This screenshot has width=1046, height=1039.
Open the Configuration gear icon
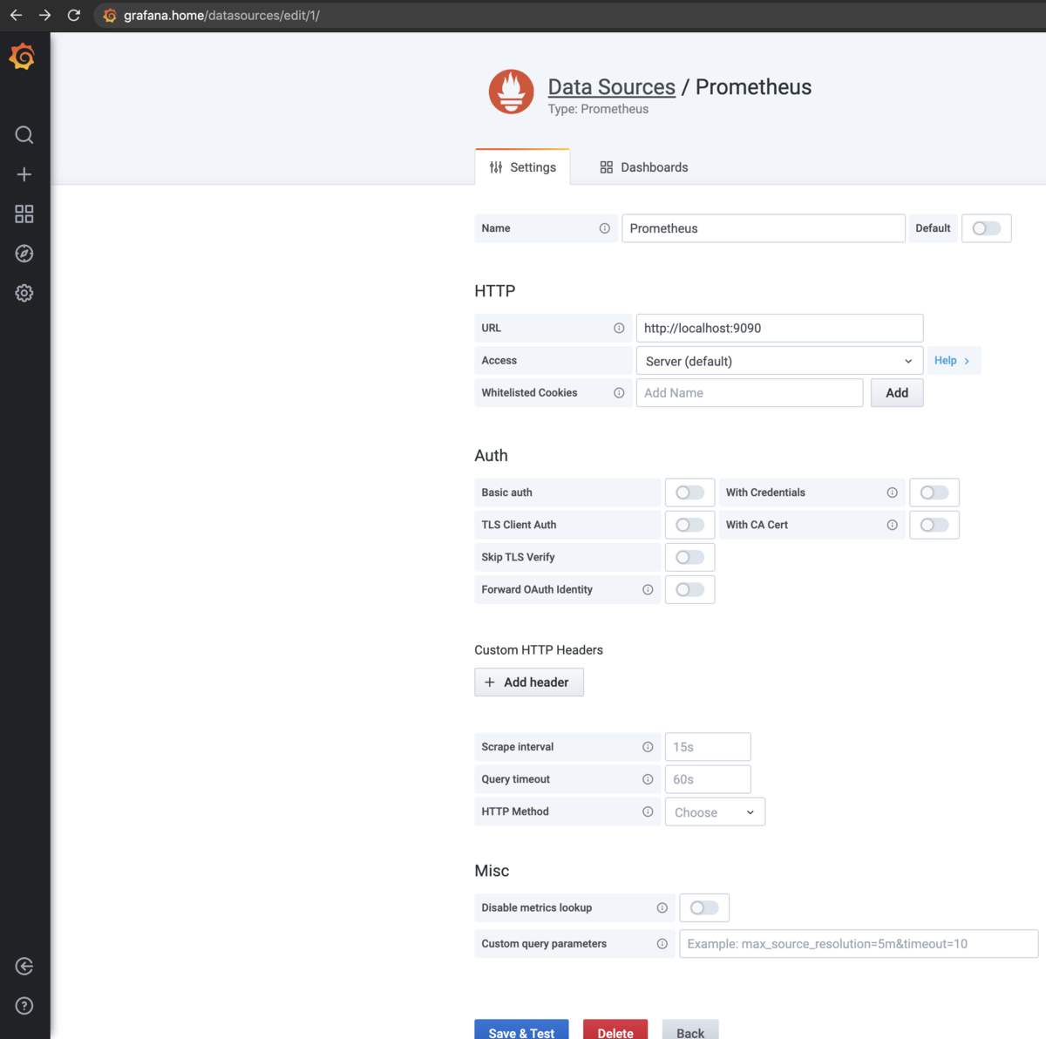pyautogui.click(x=24, y=293)
